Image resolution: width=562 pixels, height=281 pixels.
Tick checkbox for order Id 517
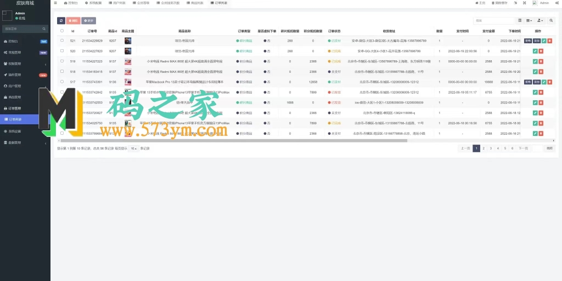point(62,82)
